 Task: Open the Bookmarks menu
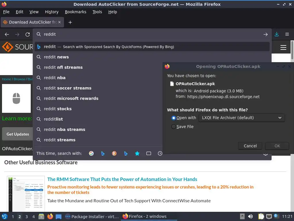(76, 12)
